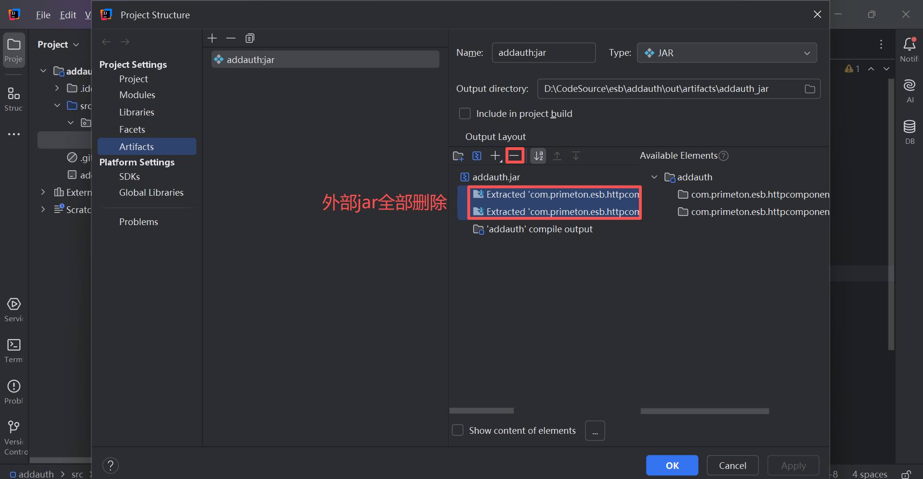Enable Include in project build checkbox

coord(465,114)
